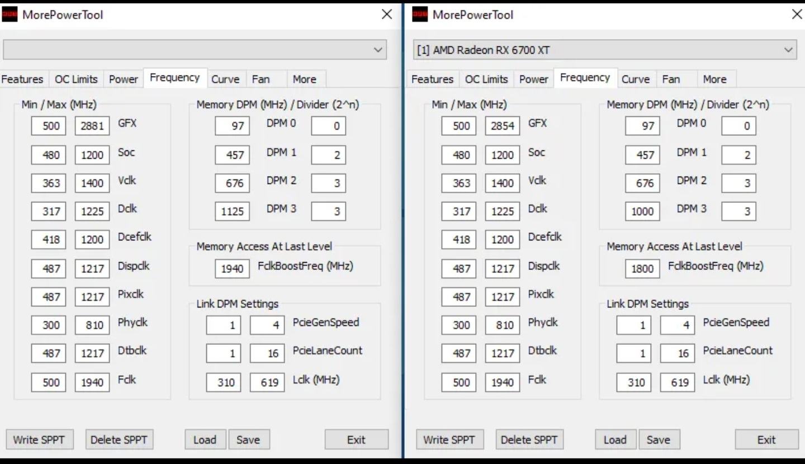Switch to Features tab in right window
Viewport: 805px width, 464px height.
(432, 79)
